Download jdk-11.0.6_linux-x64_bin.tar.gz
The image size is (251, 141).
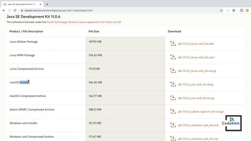[197, 71]
